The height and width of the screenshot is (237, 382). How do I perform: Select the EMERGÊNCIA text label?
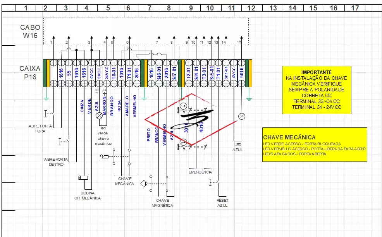pyautogui.click(x=200, y=172)
